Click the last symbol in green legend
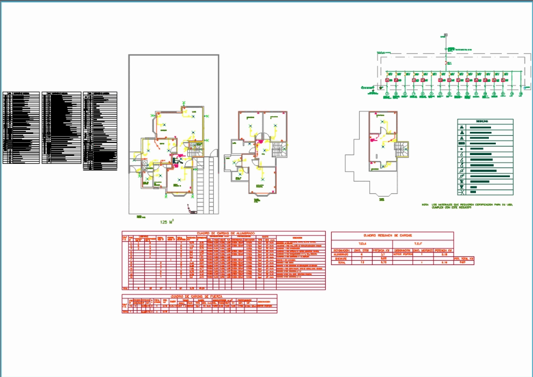 pyautogui.click(x=462, y=192)
